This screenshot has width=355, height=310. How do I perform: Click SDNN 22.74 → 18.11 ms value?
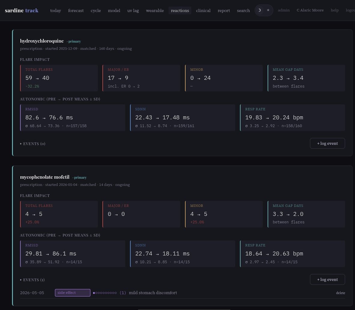point(162,254)
